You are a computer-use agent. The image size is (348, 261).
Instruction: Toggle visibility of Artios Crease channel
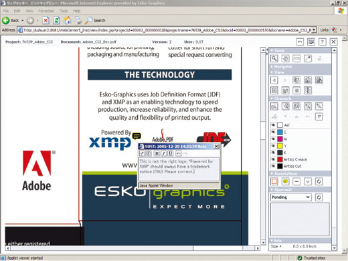coord(272,159)
